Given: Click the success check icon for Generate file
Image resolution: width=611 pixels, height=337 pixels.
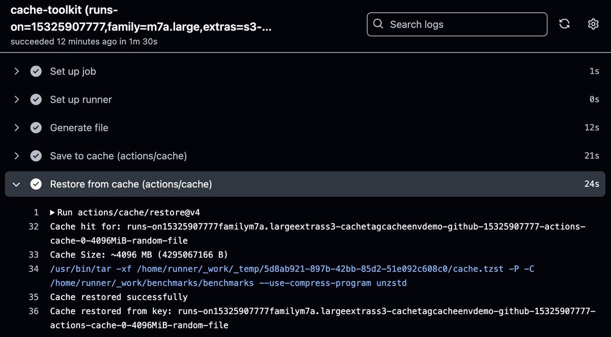Looking at the screenshot, I should tap(36, 128).
